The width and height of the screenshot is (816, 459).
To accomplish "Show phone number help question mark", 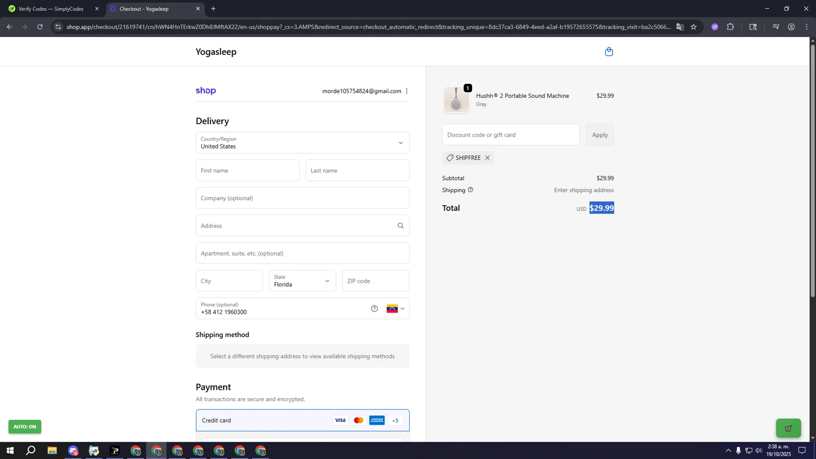I will coord(374,308).
